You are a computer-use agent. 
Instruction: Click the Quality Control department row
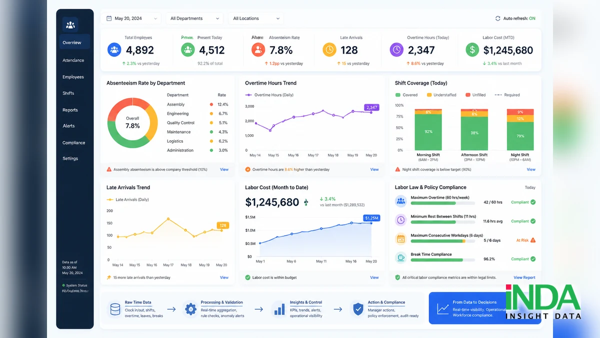point(197,123)
